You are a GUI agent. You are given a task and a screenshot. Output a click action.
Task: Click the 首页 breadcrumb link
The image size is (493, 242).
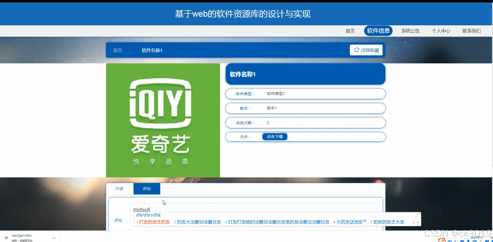coord(117,51)
